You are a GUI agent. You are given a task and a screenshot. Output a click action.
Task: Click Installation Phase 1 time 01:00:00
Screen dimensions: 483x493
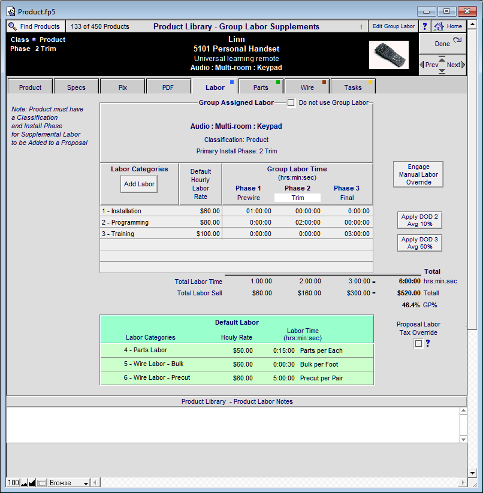(x=258, y=211)
